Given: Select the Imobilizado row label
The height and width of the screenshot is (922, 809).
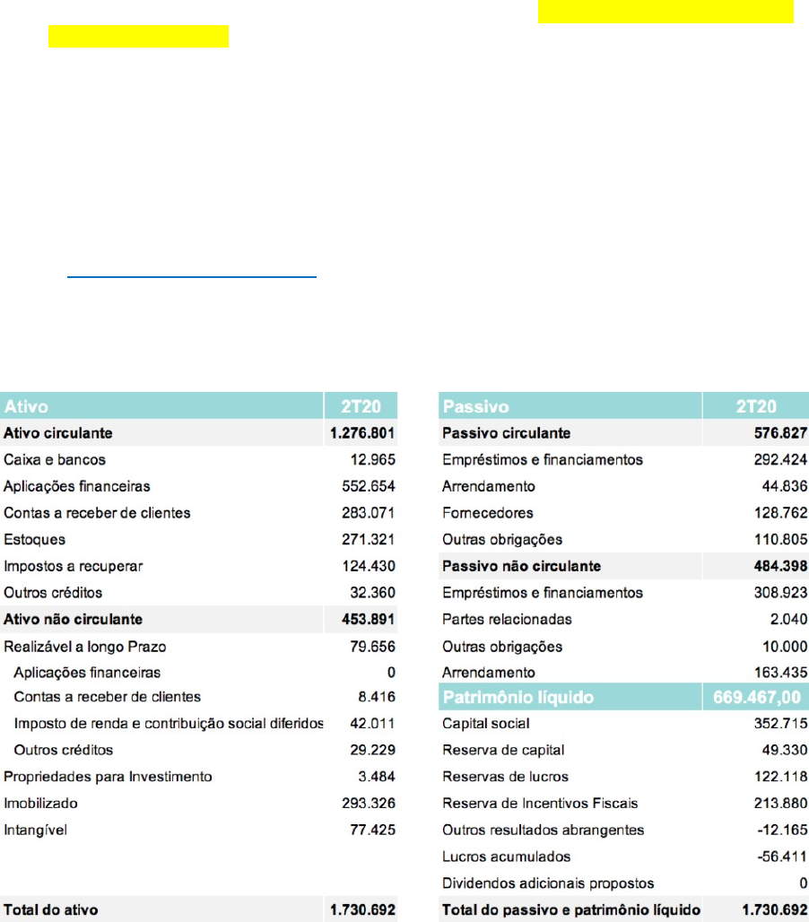Looking at the screenshot, I should tap(40, 803).
